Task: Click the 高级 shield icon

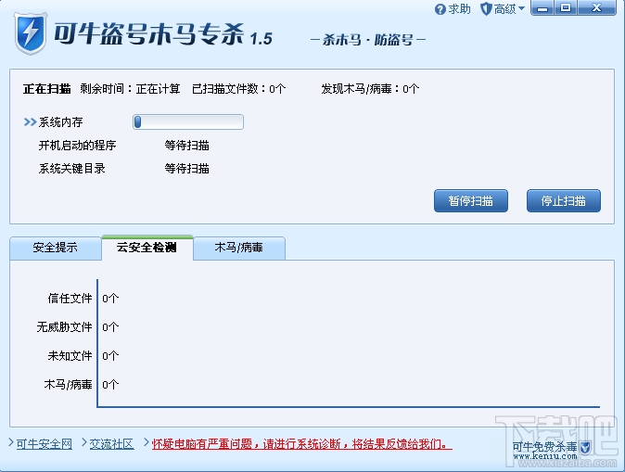Action: (486, 8)
